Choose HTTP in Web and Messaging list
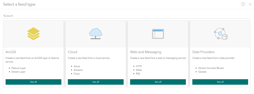Image resolution: width=254 pixels, height=94 pixels. pyautogui.click(x=139, y=66)
